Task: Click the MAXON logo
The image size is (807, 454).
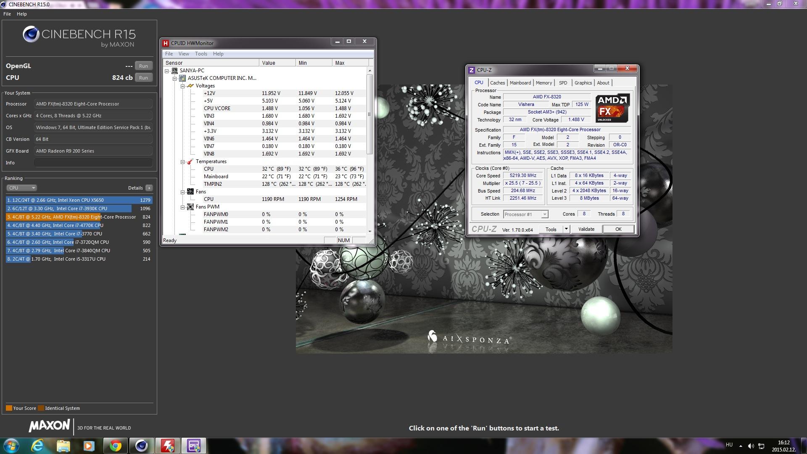Action: (x=49, y=426)
